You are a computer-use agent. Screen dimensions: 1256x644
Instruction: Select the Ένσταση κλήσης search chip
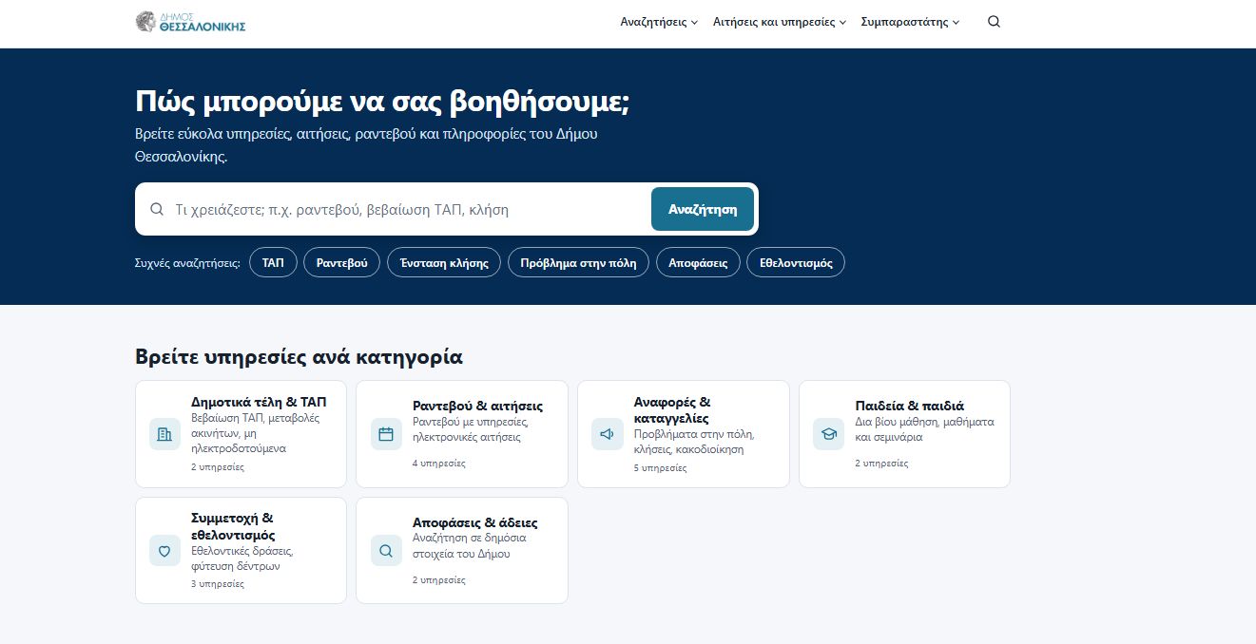(x=444, y=263)
